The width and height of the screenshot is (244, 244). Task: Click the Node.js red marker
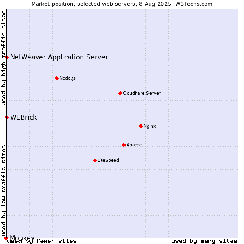[x=57, y=78]
